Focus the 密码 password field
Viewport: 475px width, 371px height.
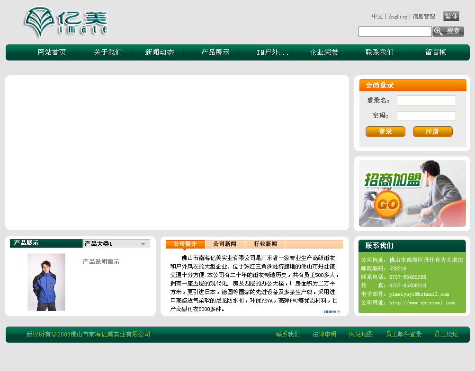click(x=426, y=116)
